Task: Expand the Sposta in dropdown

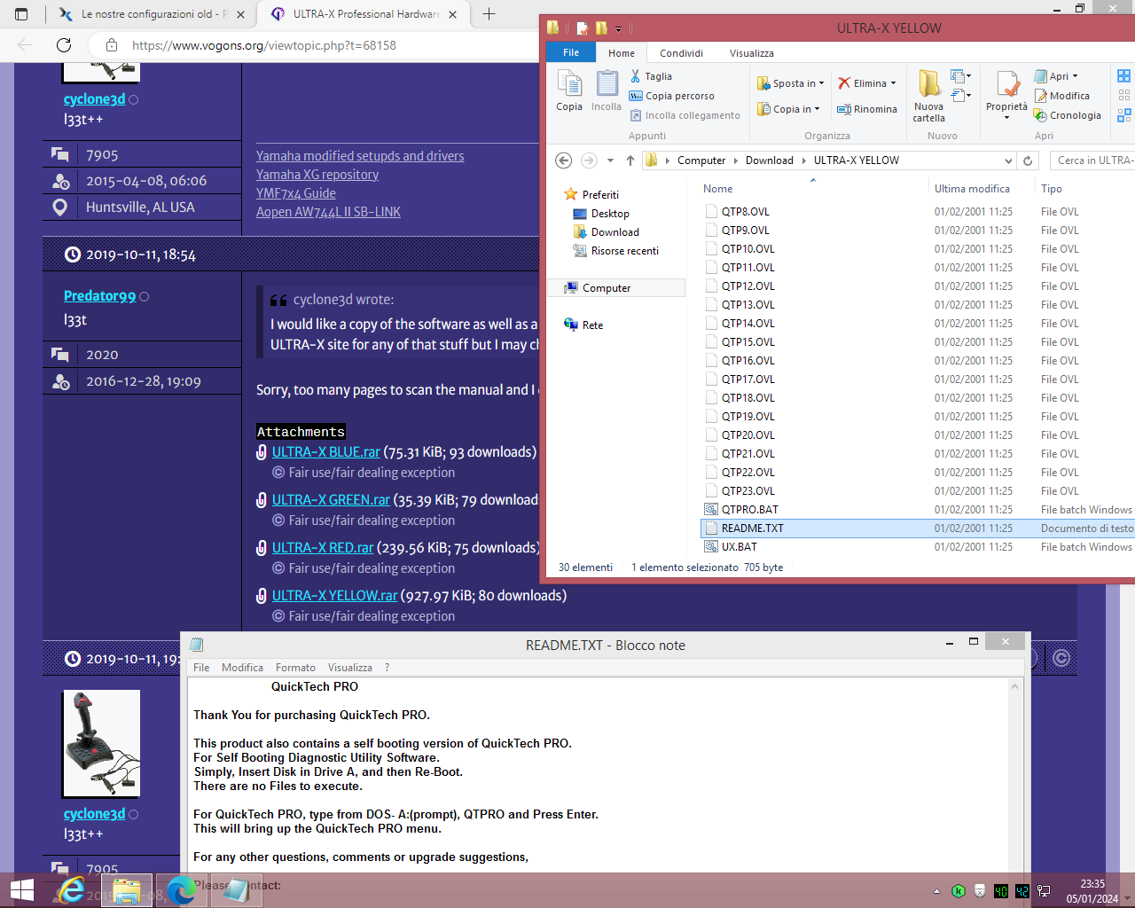Action: tap(821, 83)
